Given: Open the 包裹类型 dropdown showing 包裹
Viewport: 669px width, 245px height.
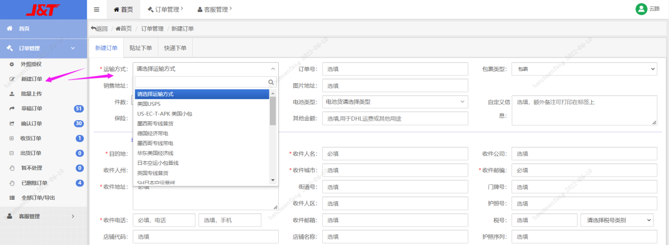Looking at the screenshot, I should (x=585, y=68).
